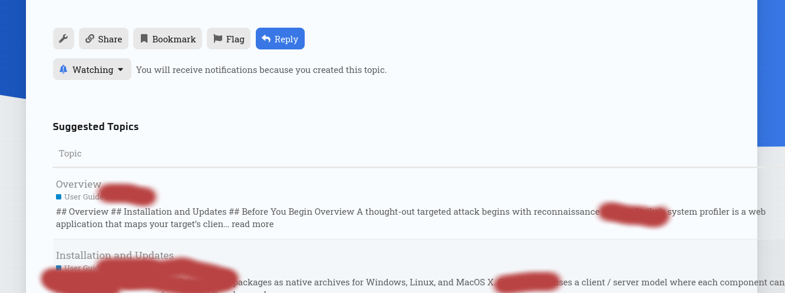Click "read more" in the Overview excerpt
The height and width of the screenshot is (293, 785).
click(x=255, y=224)
